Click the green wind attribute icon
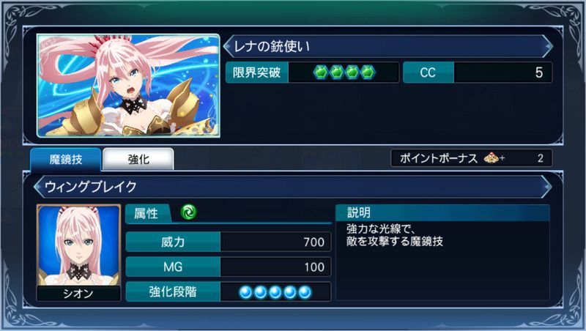Screen dimensions: 586x331 [x=188, y=212]
